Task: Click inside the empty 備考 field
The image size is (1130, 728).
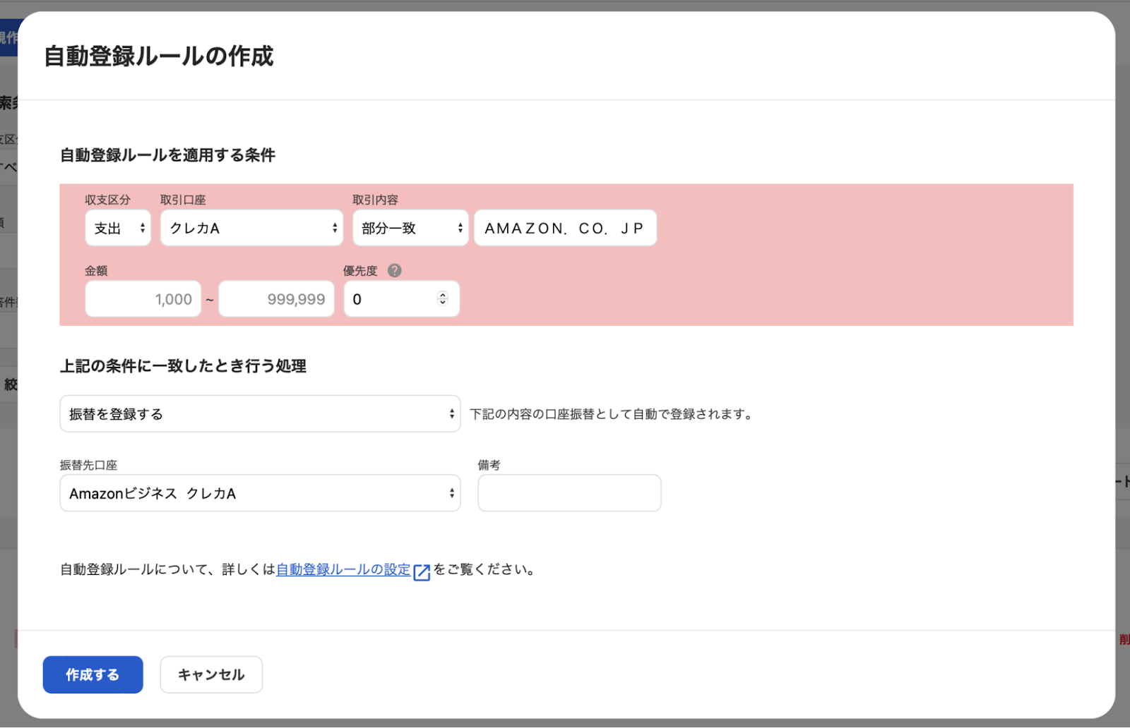Action: [569, 493]
